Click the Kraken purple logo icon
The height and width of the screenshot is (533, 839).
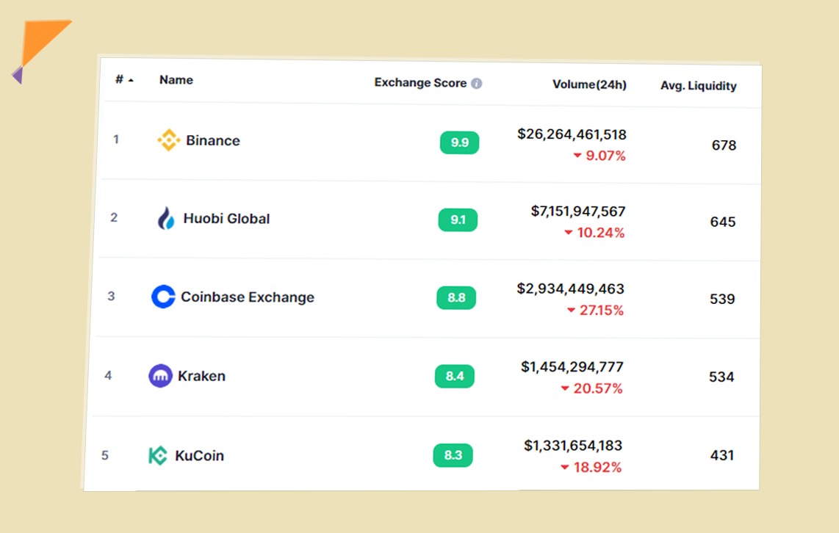[160, 376]
